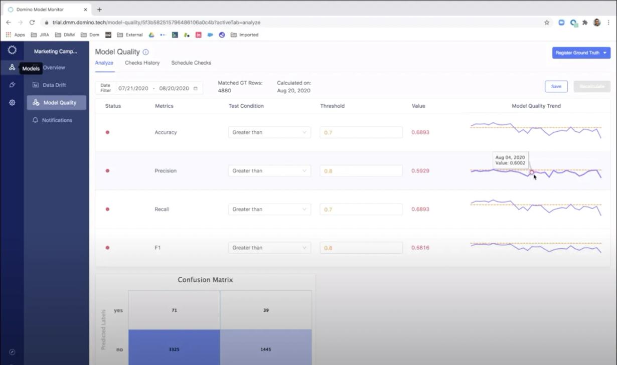Click the Domino logo at the sidebar top
Image resolution: width=617 pixels, height=365 pixels.
tap(11, 50)
